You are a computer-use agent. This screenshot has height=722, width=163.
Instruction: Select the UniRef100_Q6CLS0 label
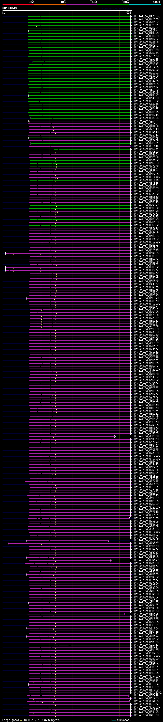tap(146, 225)
